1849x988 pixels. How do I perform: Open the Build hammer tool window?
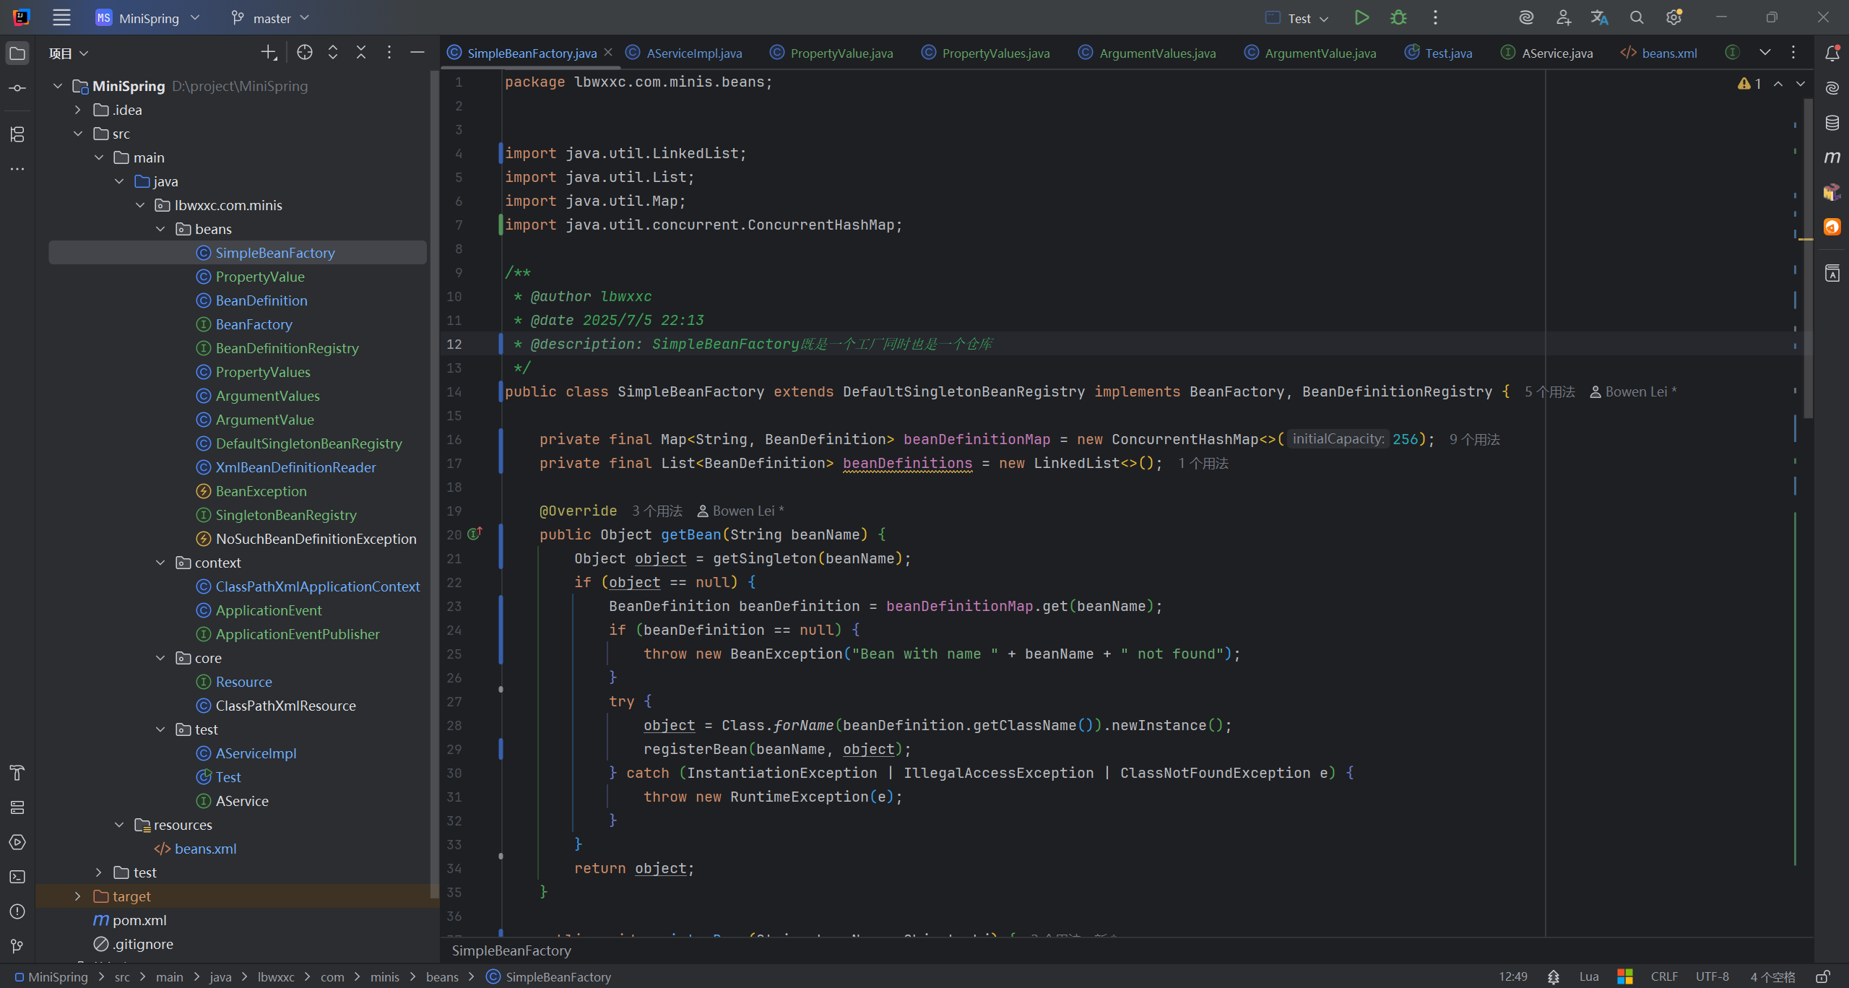(17, 773)
